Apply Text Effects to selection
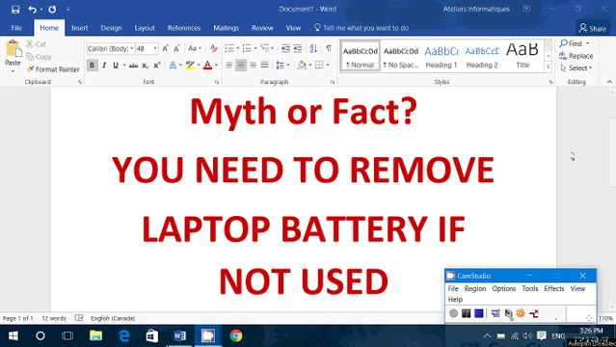This screenshot has width=616, height=347. point(173,66)
